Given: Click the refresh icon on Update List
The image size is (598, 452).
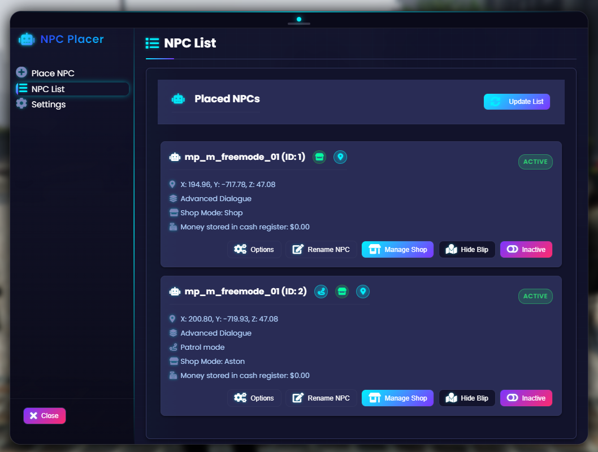Looking at the screenshot, I should tap(495, 101).
